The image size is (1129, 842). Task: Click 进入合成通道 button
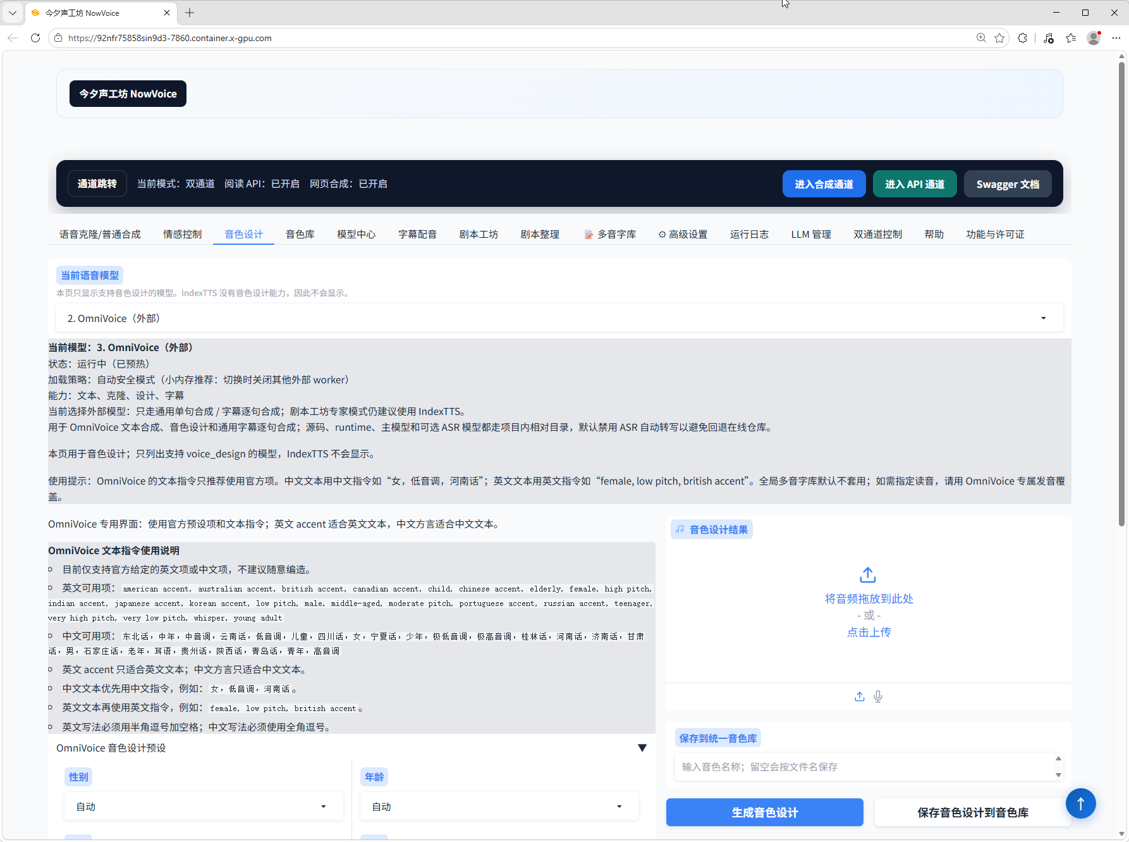tap(824, 184)
